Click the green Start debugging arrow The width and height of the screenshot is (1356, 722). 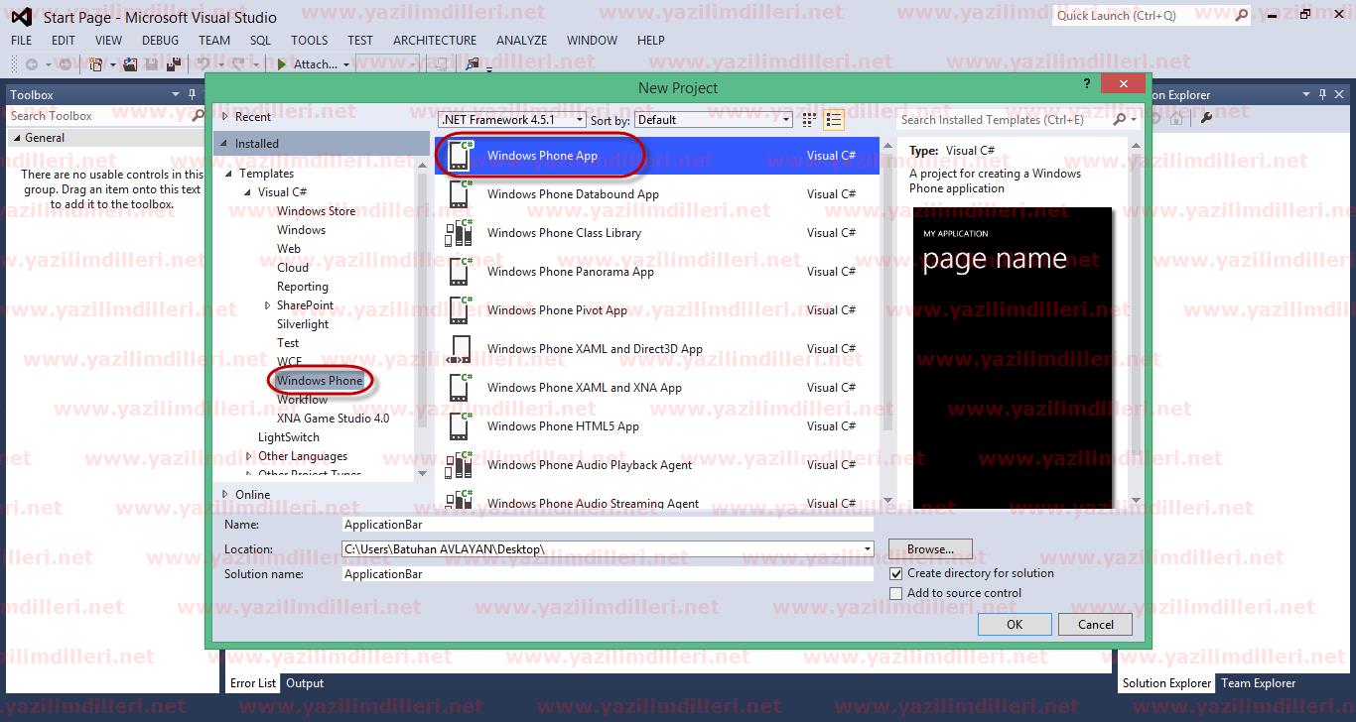[282, 64]
